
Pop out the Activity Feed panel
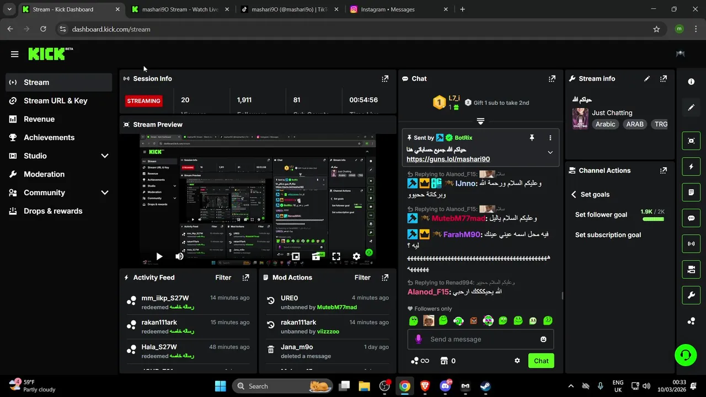pos(246,277)
